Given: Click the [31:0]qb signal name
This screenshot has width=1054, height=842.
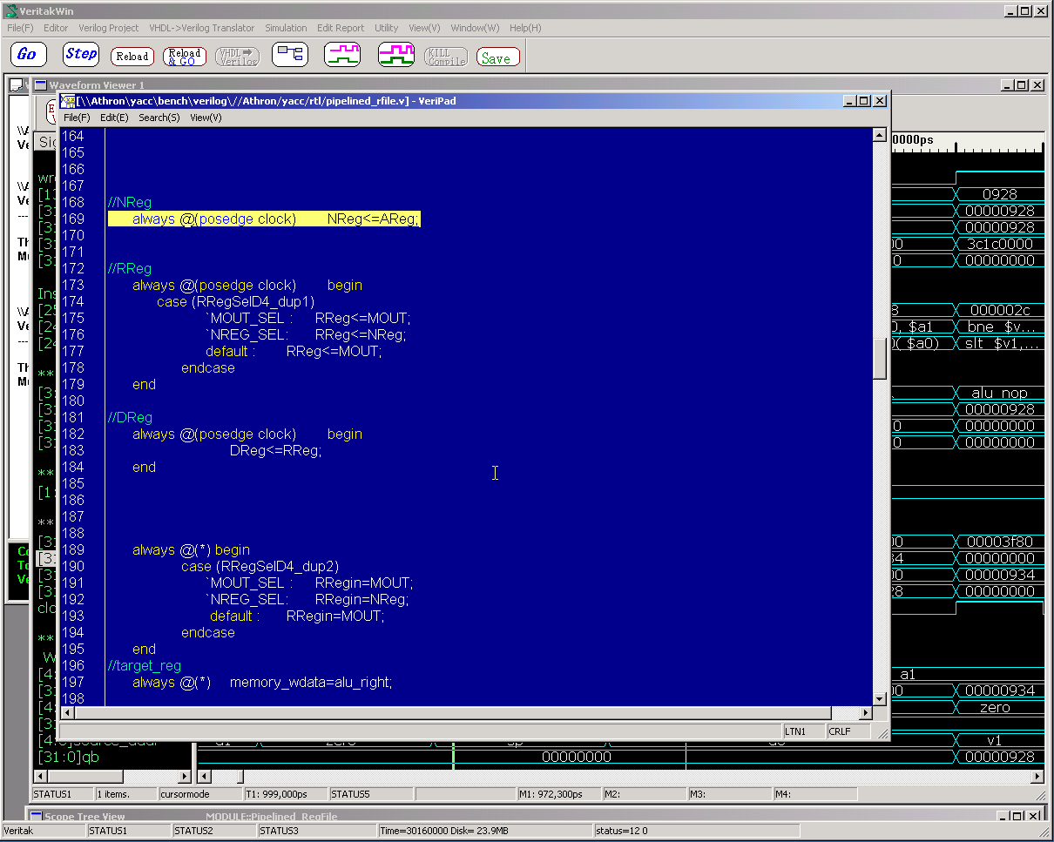Looking at the screenshot, I should pos(69,757).
